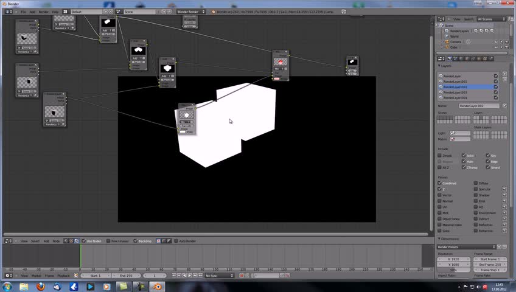Toggle the Use Nodes checkbox
The width and height of the screenshot is (516, 292).
[x=83, y=241]
